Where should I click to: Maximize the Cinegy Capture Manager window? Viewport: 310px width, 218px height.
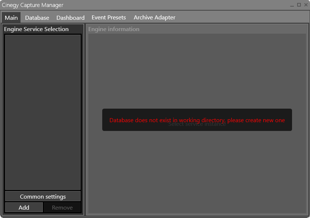299,5
